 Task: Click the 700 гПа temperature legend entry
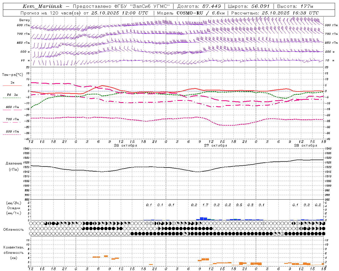click(12, 119)
